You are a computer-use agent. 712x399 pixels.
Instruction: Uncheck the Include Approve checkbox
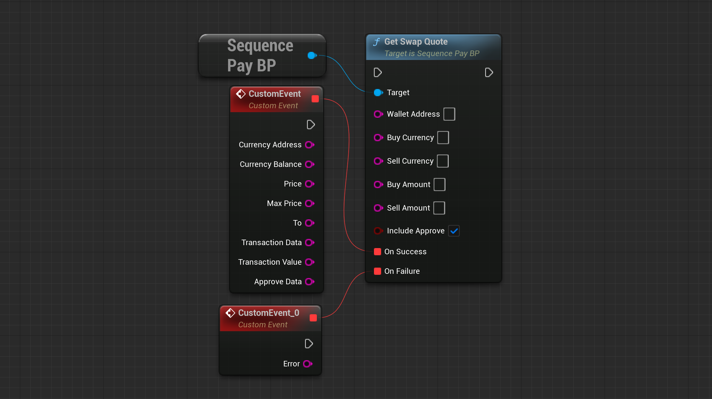pyautogui.click(x=454, y=231)
